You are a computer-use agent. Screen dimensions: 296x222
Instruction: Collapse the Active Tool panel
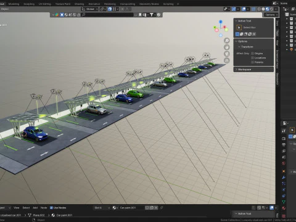pos(236,21)
